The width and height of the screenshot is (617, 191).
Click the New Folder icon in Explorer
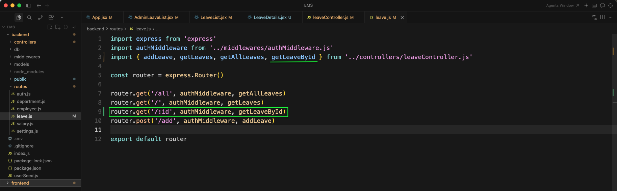58,27
